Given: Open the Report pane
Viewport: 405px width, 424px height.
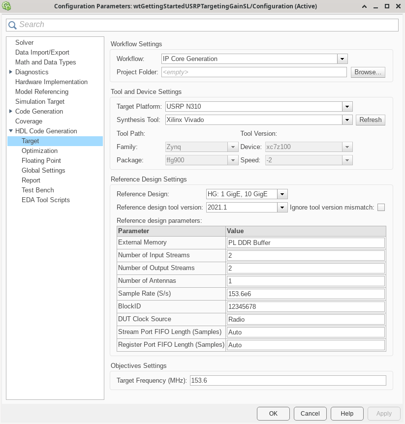Looking at the screenshot, I should (31, 181).
